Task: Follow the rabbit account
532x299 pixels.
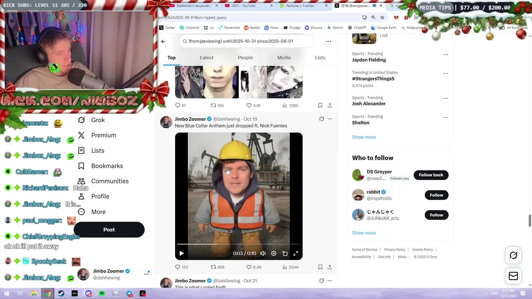Action: pyautogui.click(x=436, y=195)
